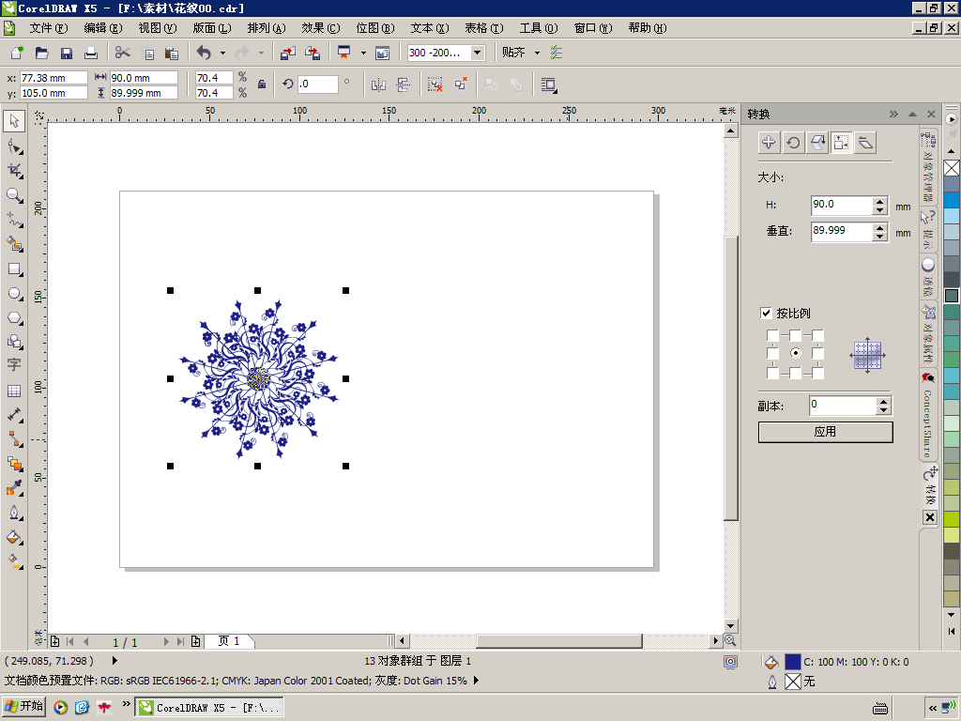Click the New document icon
This screenshot has height=721, width=961.
17,53
